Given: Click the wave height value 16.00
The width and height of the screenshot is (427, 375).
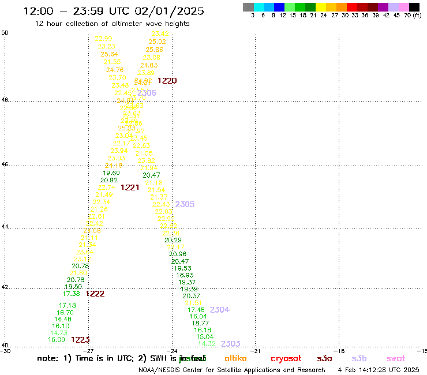Looking at the screenshot, I should 57,340.
